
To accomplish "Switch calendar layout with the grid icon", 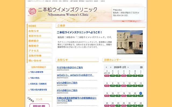I will (x=141, y=67).
